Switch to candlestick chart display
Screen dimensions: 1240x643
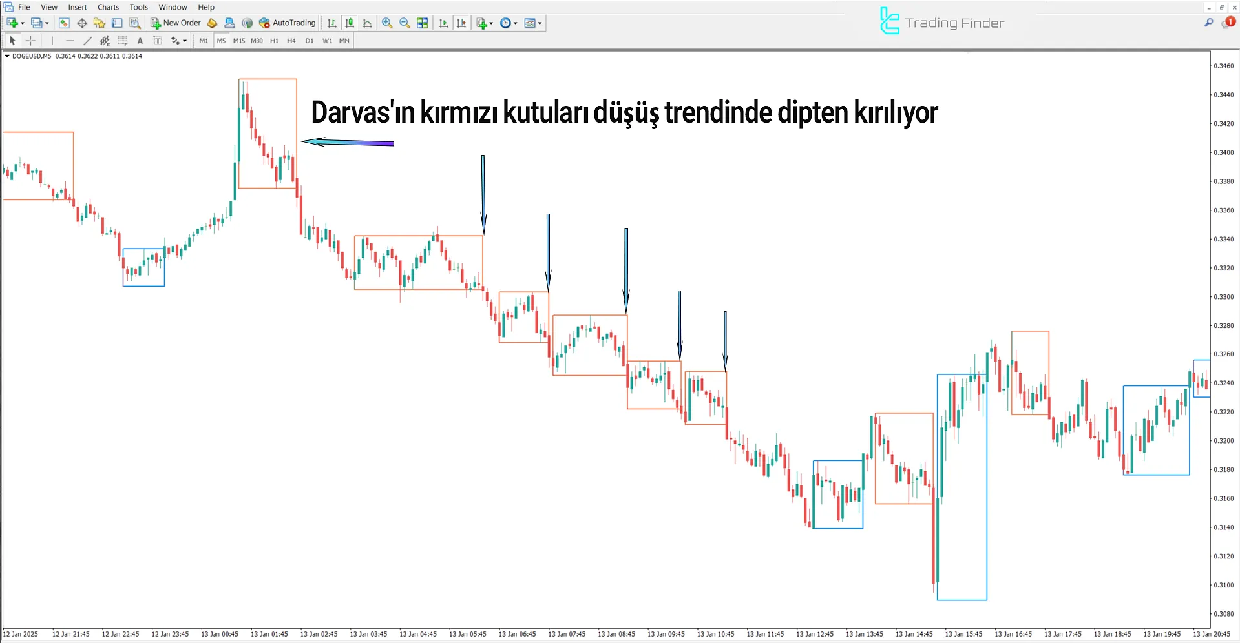tap(350, 23)
